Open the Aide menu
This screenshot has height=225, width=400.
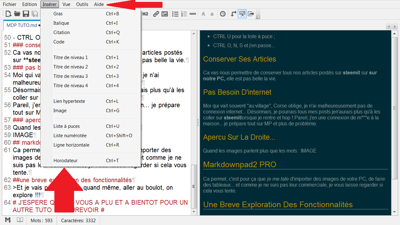(99, 4)
